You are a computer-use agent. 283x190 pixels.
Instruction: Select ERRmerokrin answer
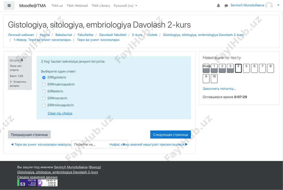point(44,99)
